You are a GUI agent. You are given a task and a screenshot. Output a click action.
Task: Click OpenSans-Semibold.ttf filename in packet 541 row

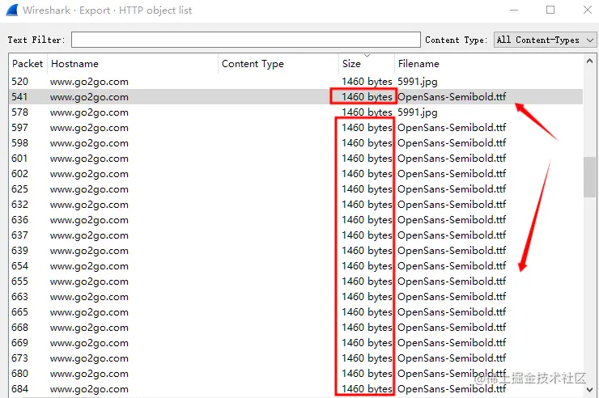click(452, 96)
